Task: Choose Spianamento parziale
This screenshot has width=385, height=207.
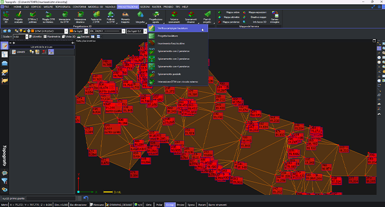Action: 178,74
